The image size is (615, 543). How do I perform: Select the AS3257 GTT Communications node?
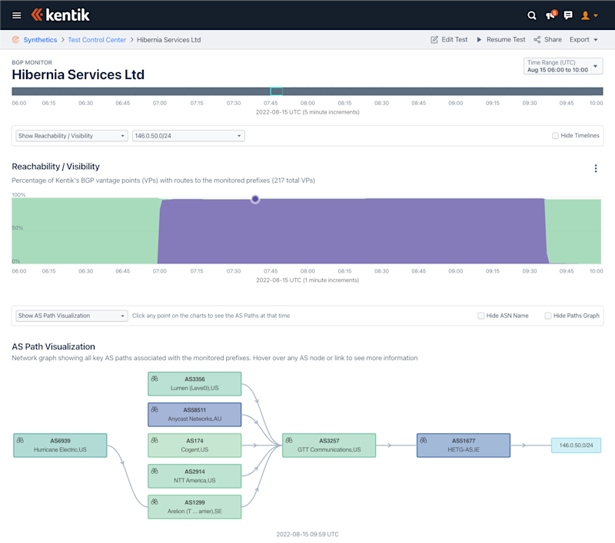[x=329, y=445]
